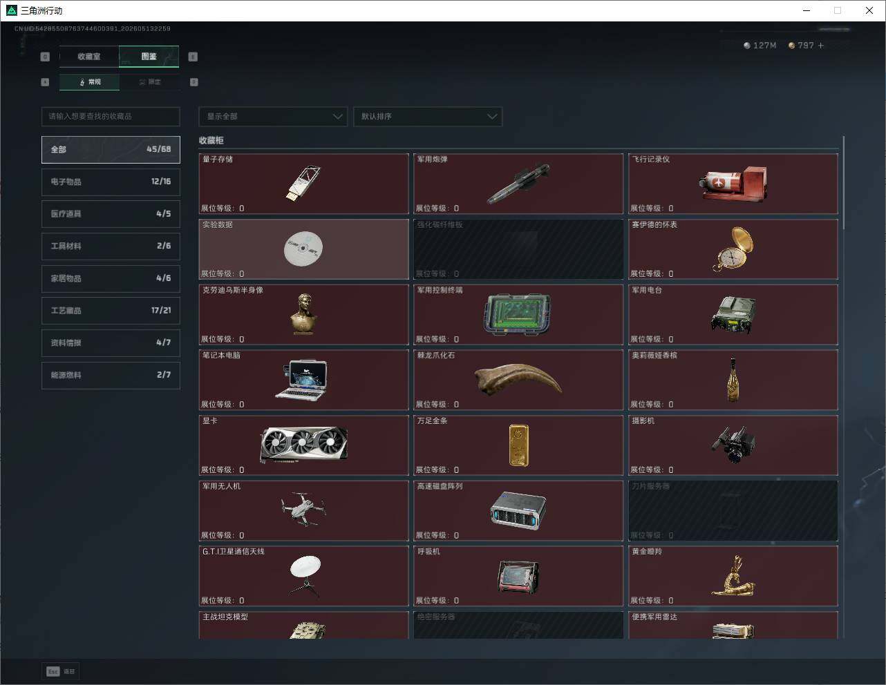
Task: Click the 呼吸机 ventilator item
Action: coord(518,576)
